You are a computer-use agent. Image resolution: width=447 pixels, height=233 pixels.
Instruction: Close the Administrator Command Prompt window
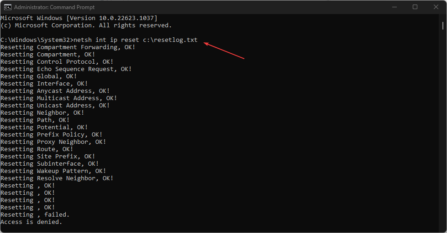(x=435, y=7)
